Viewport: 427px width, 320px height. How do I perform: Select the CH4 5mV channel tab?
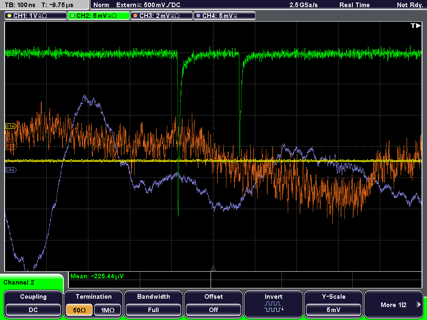(x=224, y=16)
